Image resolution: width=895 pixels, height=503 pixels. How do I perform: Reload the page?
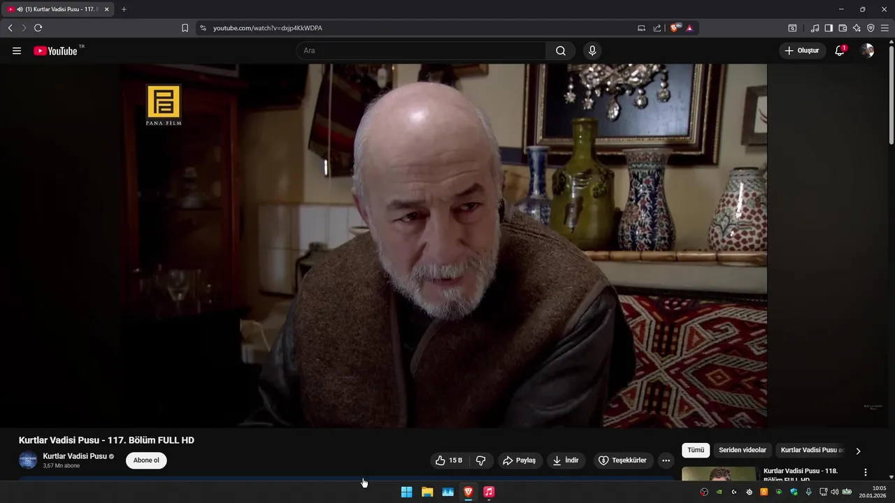click(38, 28)
